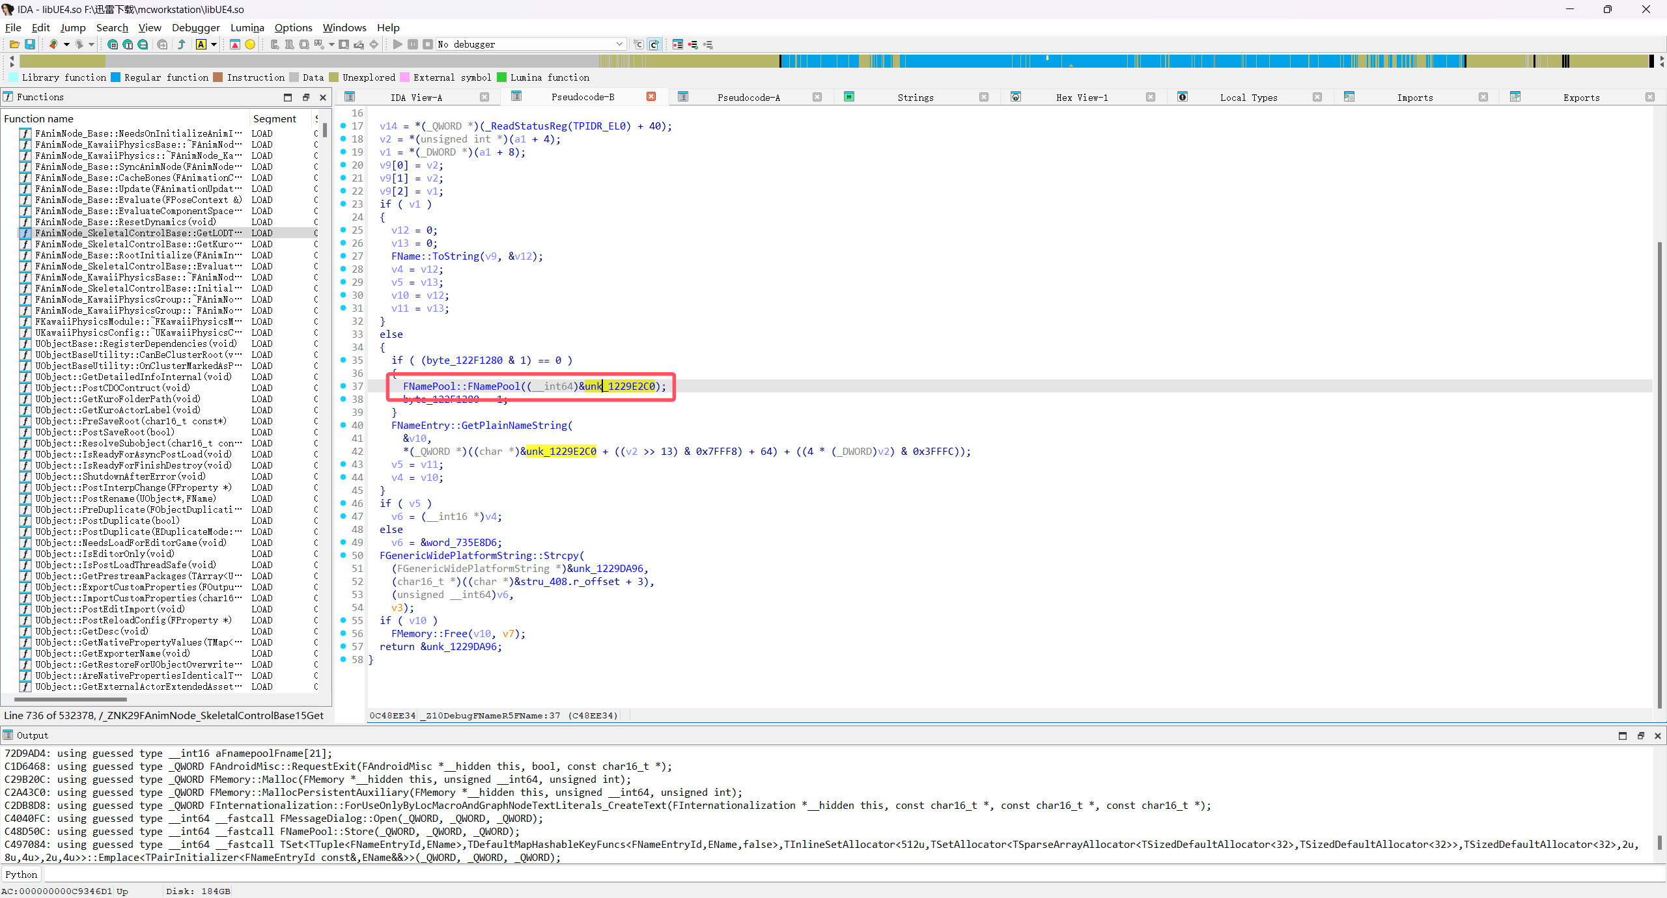Screen dimensions: 1667x898
Task: Maximize the Functions panel
Action: pos(288,97)
